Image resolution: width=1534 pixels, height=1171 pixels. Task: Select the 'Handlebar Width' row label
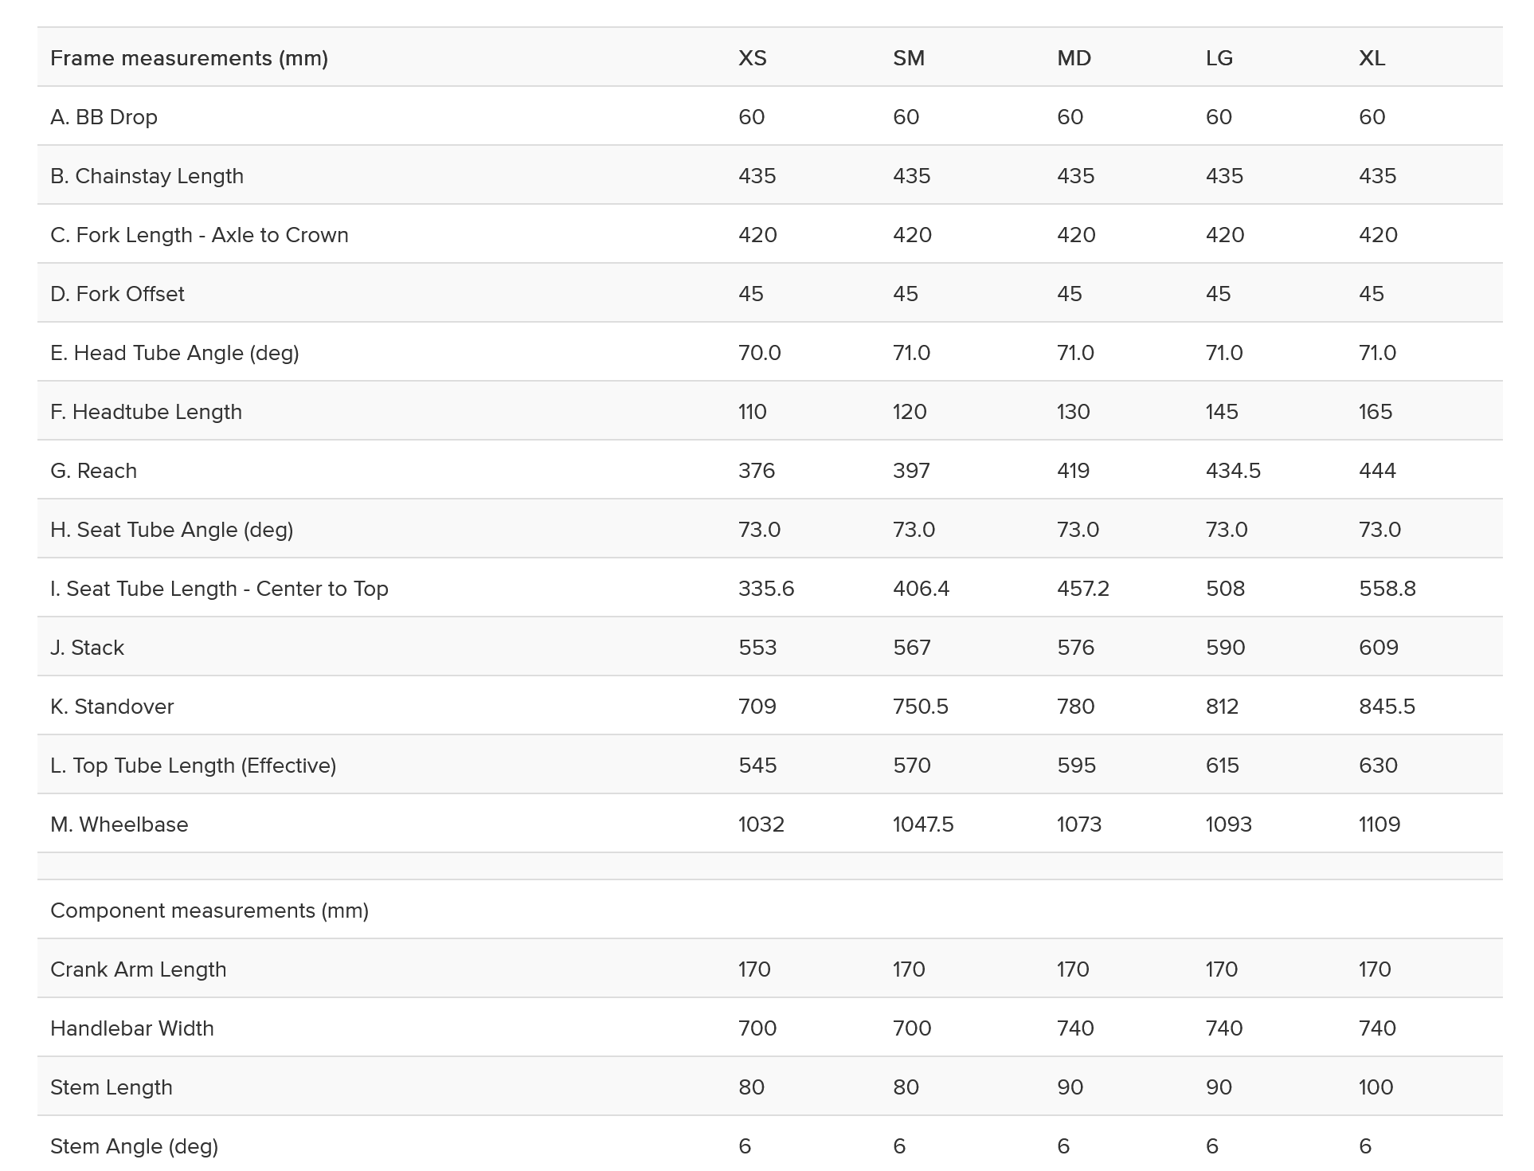pos(131,1028)
